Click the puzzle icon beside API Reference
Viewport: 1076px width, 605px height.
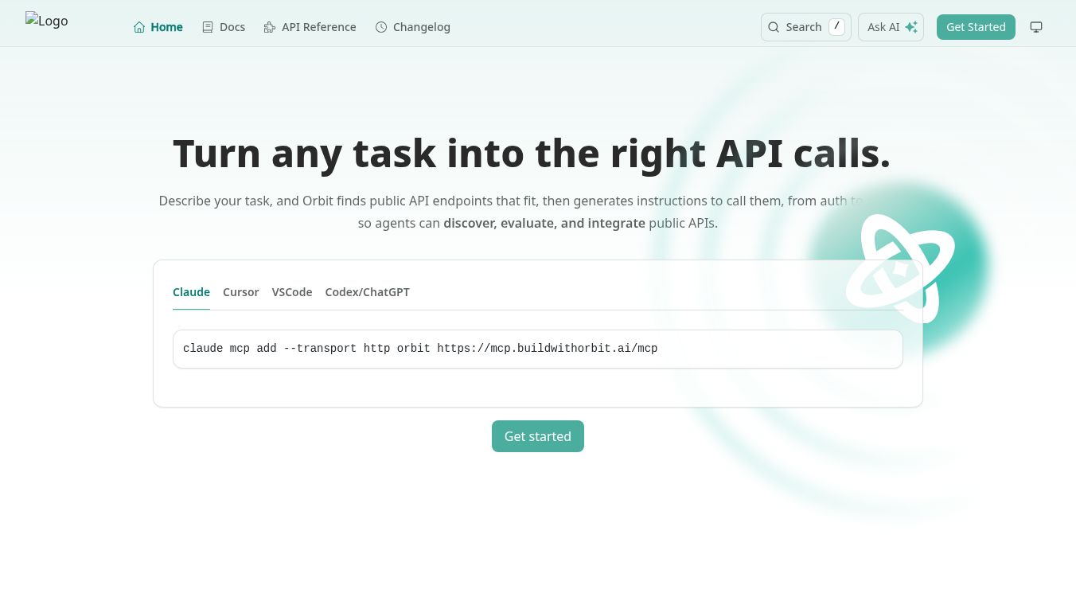[270, 27]
